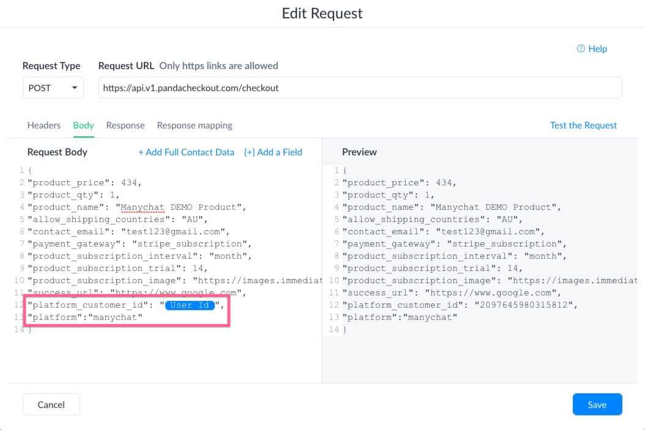Click allow_shipping_countries line in Request Body

coord(118,220)
